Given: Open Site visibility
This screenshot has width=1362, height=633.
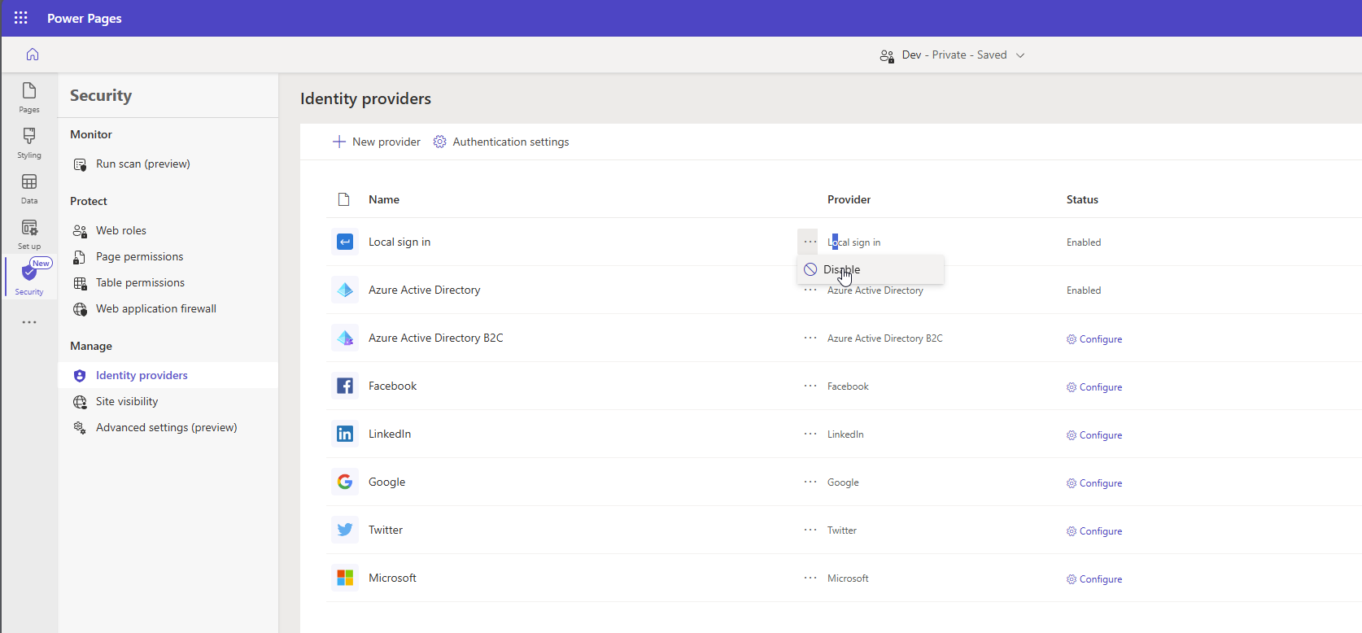Looking at the screenshot, I should [127, 401].
